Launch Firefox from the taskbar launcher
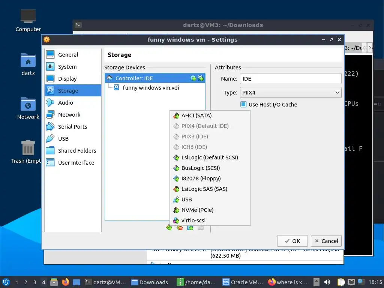This screenshot has width=384, height=288. [65, 282]
